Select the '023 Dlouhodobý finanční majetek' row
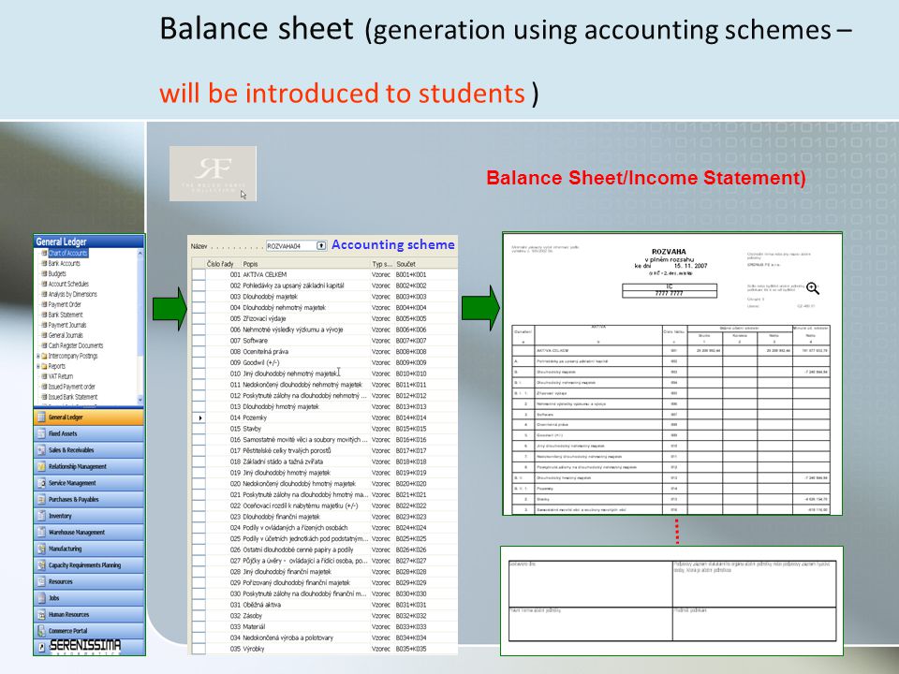The width and height of the screenshot is (899, 674). click(x=325, y=517)
